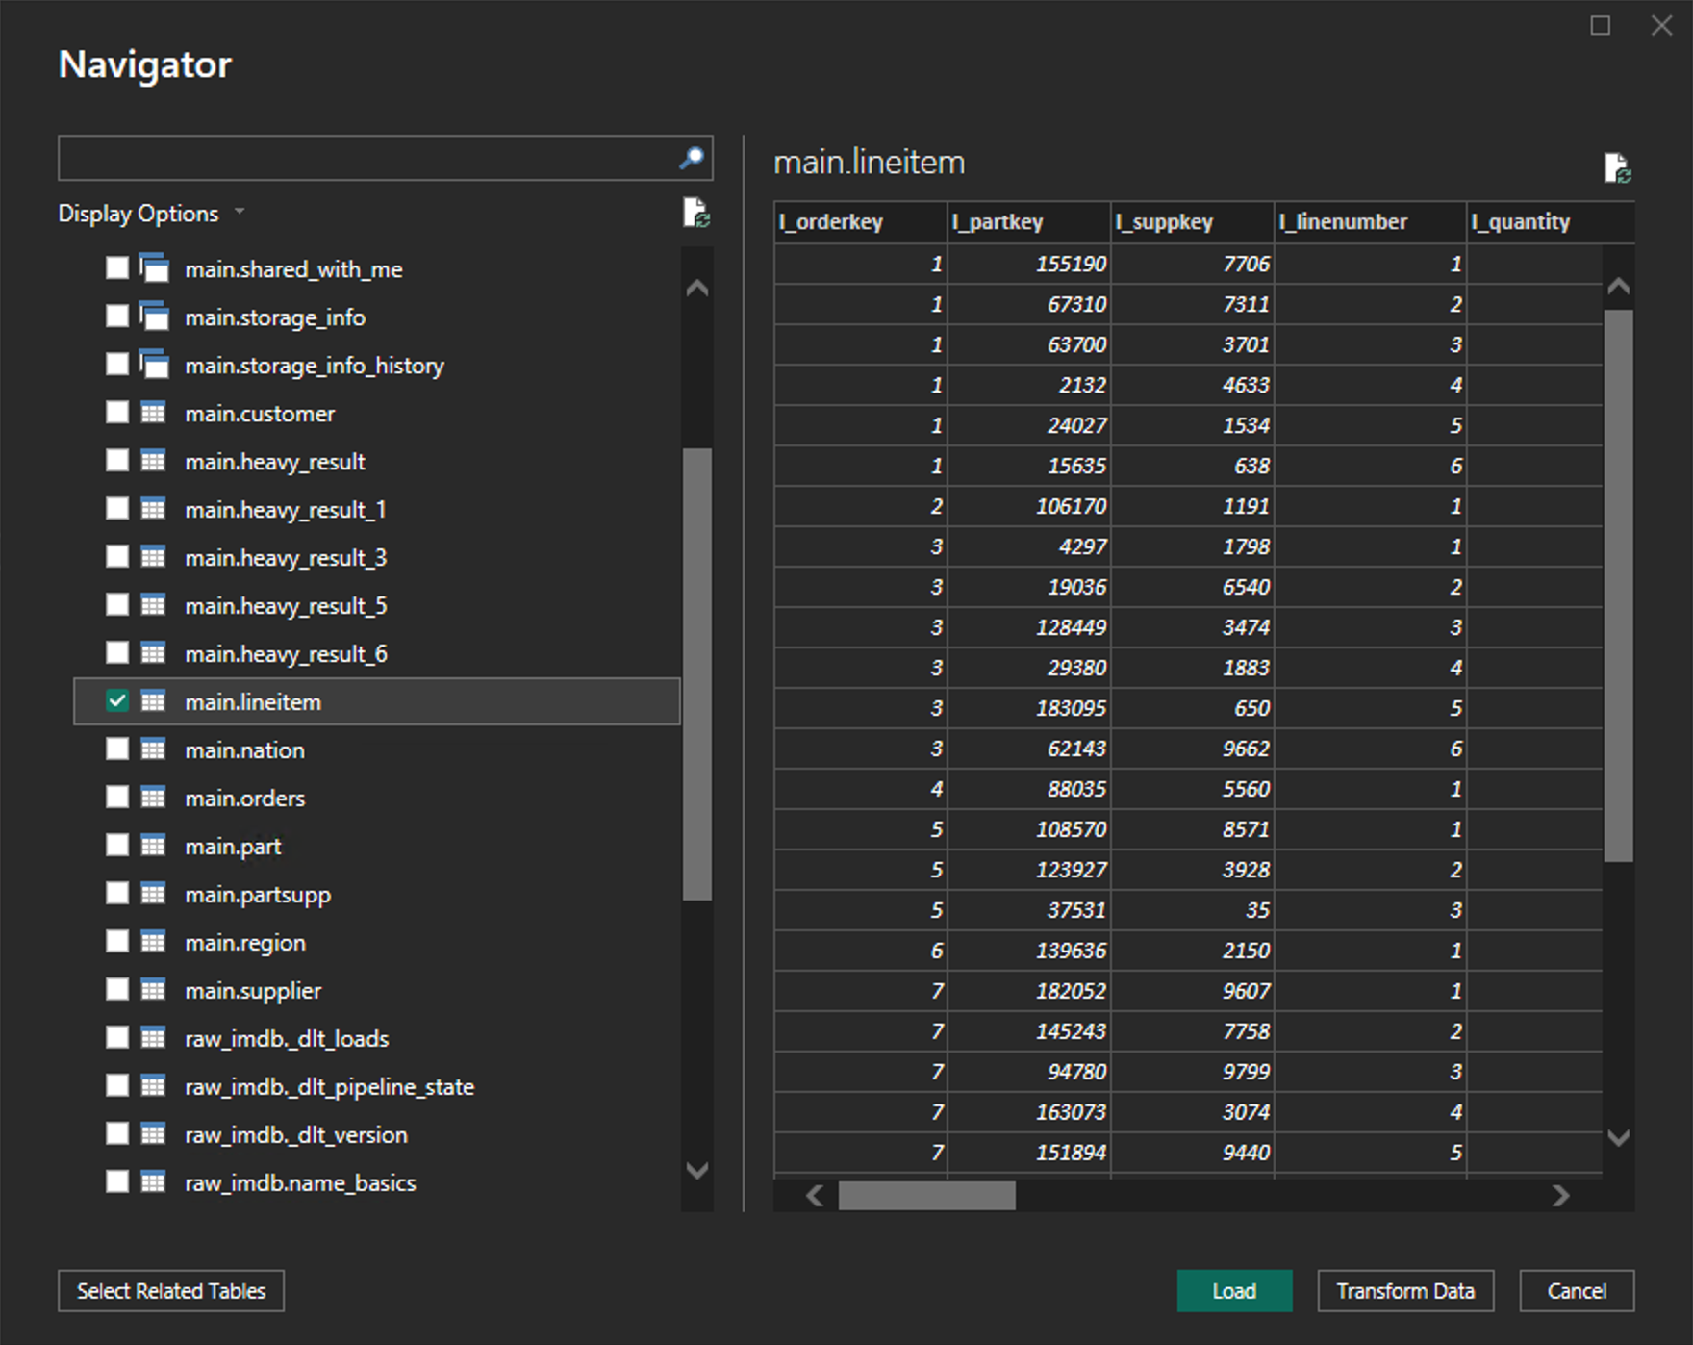Check the main.customer checkbox
The image size is (1693, 1345).
coord(117,413)
